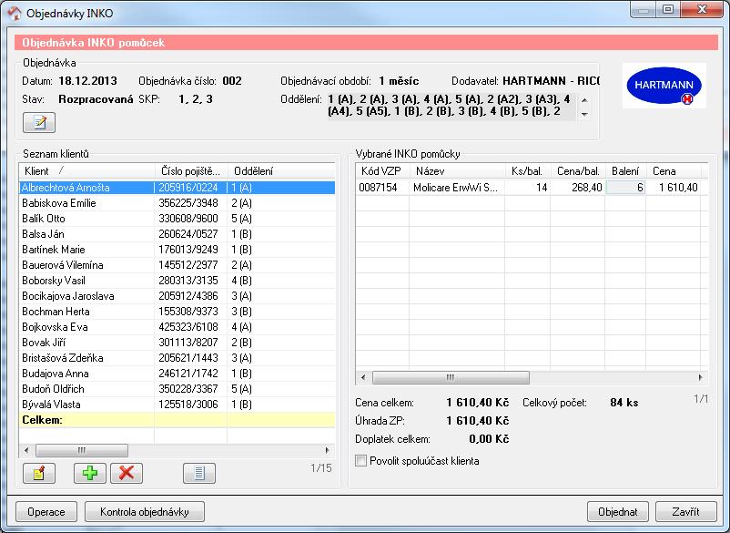Click INKO pomůcky table scroll left arrow

click(363, 377)
